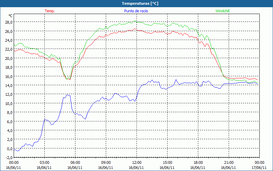Click the 4,0 y-axis value
Image resolution: width=273 pixels, height=171 pixels.
[10, 131]
